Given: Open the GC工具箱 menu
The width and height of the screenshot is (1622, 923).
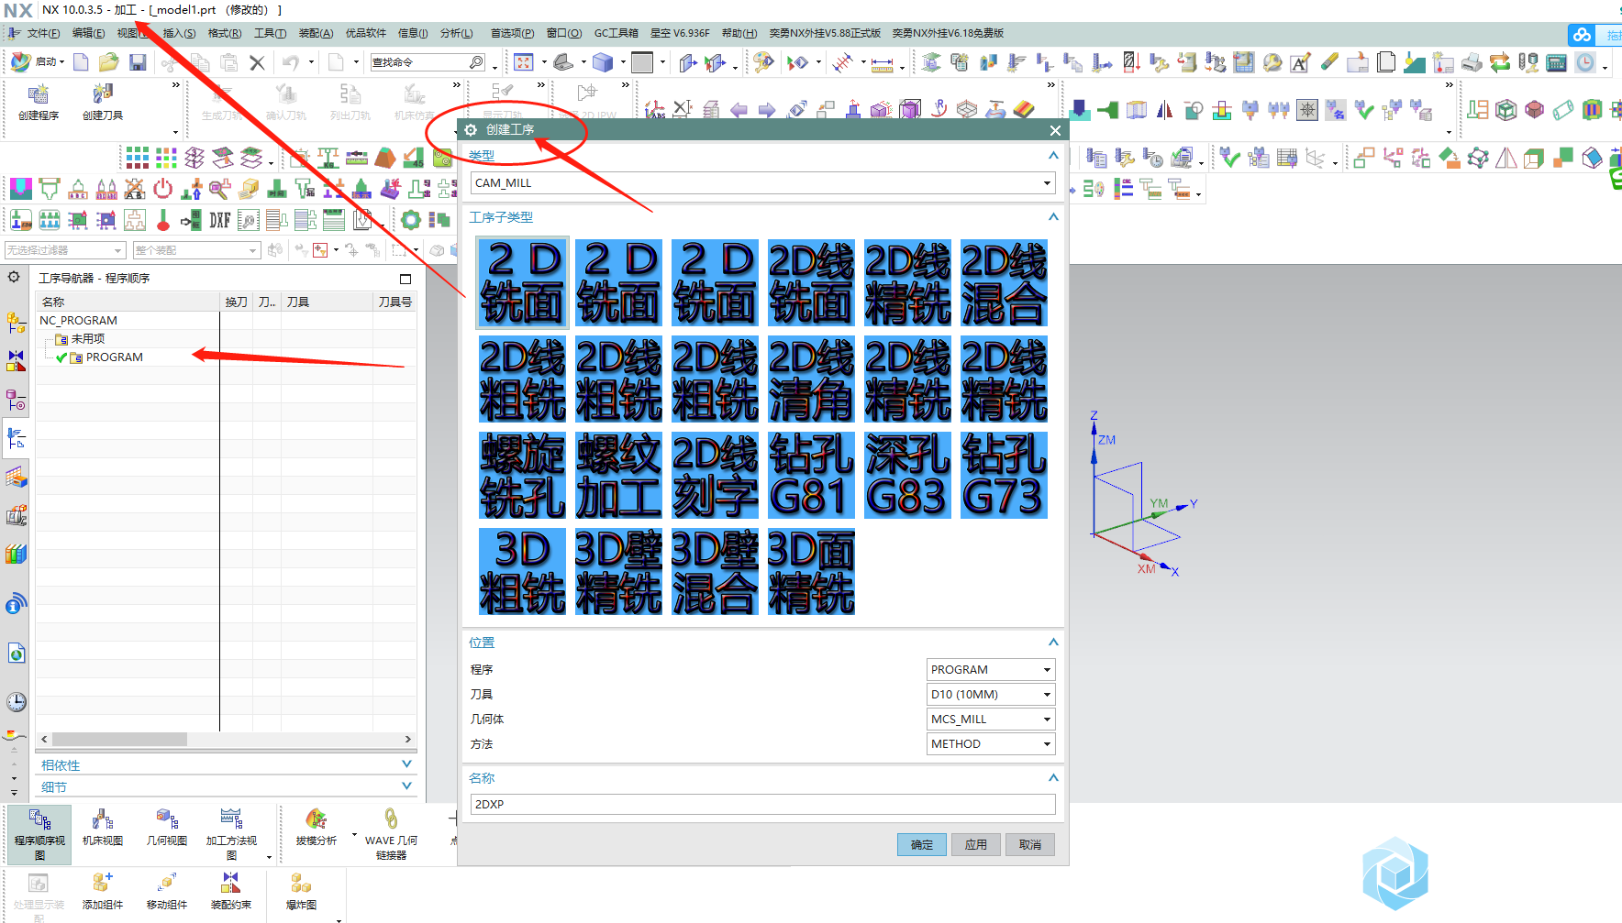Looking at the screenshot, I should click(x=616, y=33).
